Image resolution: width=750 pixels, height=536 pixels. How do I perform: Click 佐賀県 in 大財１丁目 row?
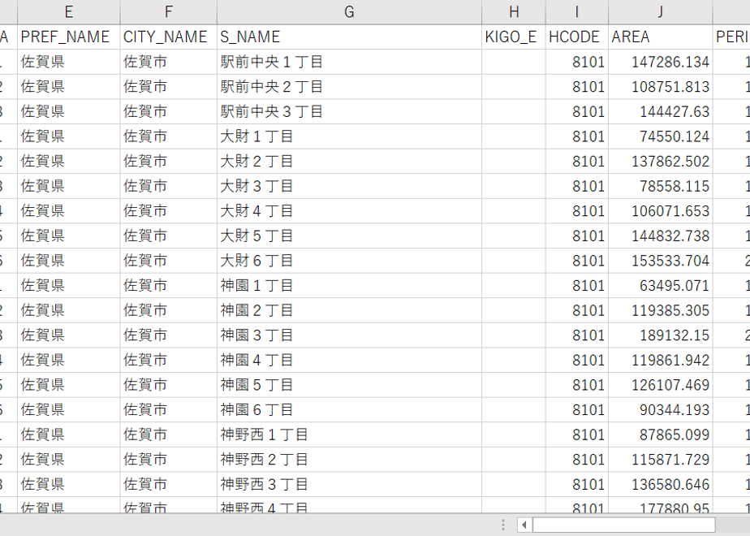point(69,136)
